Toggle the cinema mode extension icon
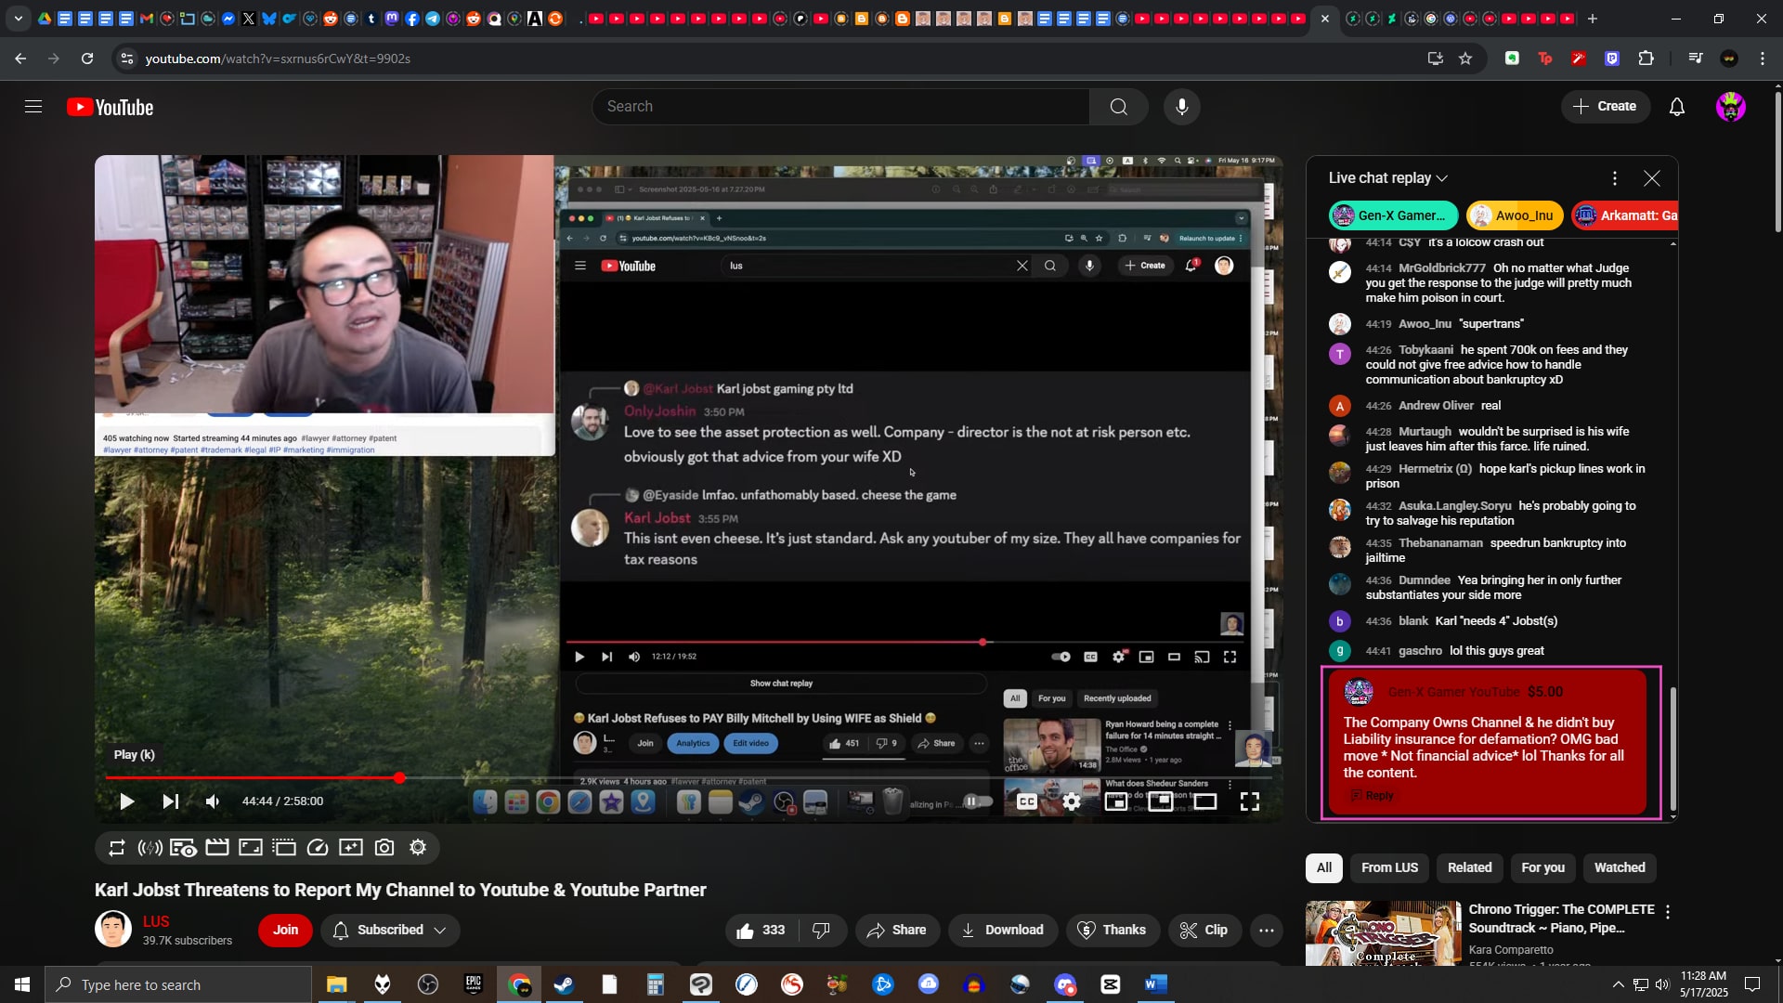The image size is (1783, 1003). point(184,848)
